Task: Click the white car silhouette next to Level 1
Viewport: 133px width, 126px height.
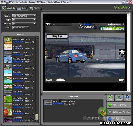Action: coord(61,80)
